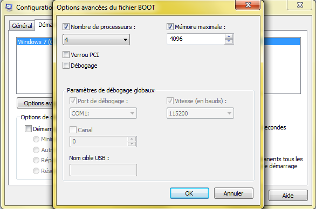Open the 115200 baud rate dropdown

click(x=200, y=113)
